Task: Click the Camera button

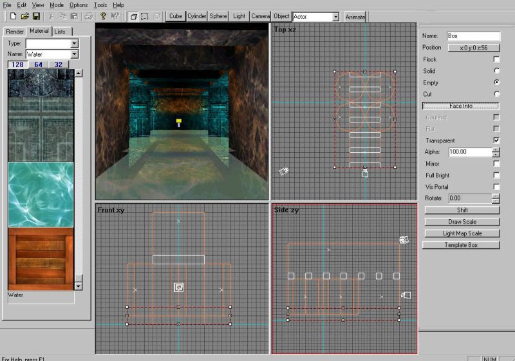Action: coord(261,16)
